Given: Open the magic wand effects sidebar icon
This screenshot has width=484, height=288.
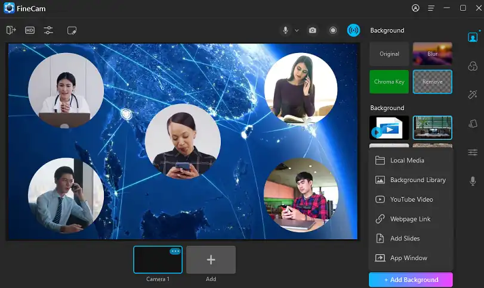Looking at the screenshot, I should coord(473,95).
